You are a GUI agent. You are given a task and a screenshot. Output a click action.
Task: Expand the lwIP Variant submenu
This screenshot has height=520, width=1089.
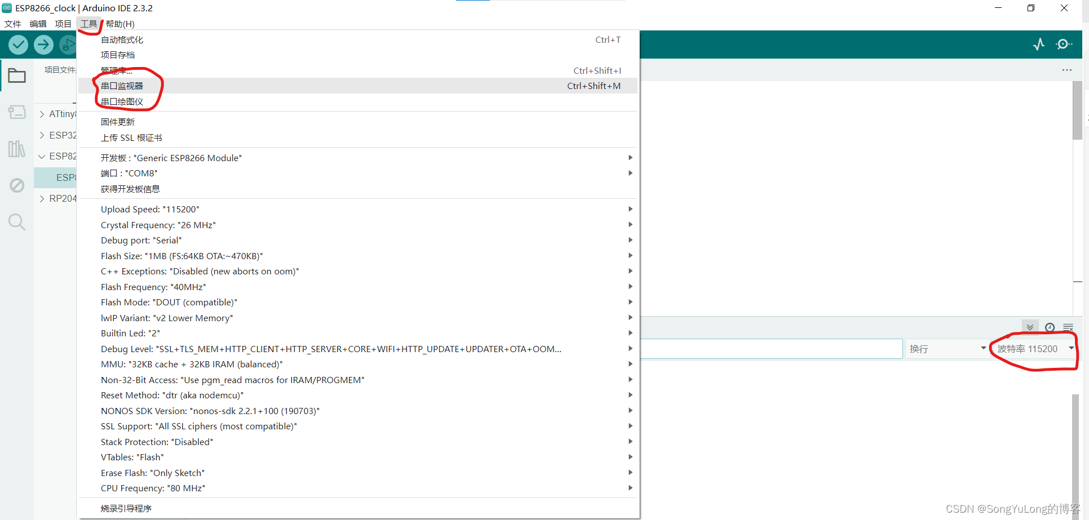coord(358,318)
